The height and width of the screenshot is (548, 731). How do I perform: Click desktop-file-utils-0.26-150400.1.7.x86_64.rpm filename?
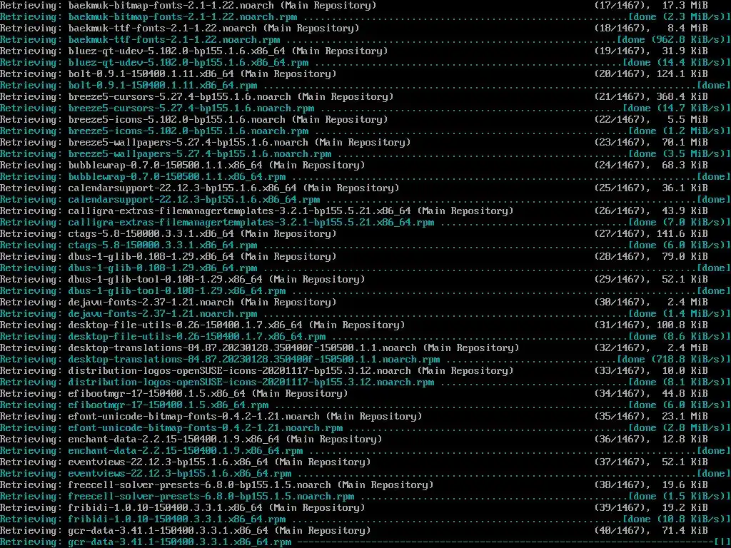(197, 337)
